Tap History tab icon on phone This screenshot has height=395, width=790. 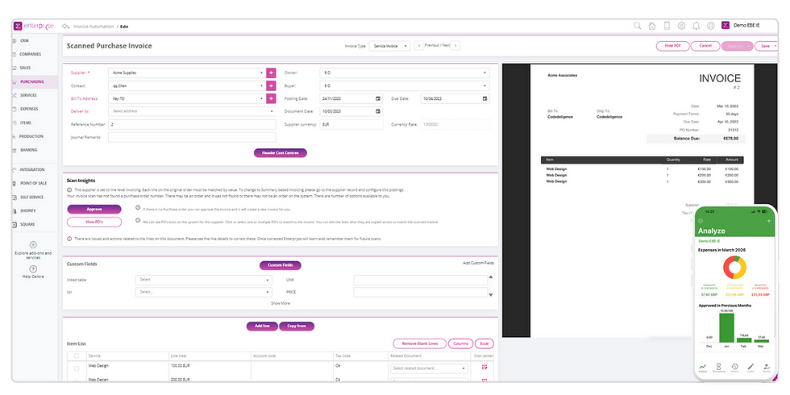pyautogui.click(x=734, y=368)
